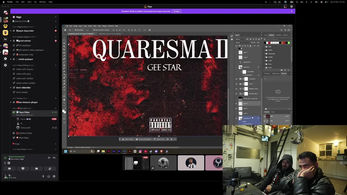Toggle the Auto-Select checkbox
This screenshot has width=347, height=195.
pyautogui.click(x=76, y=30)
